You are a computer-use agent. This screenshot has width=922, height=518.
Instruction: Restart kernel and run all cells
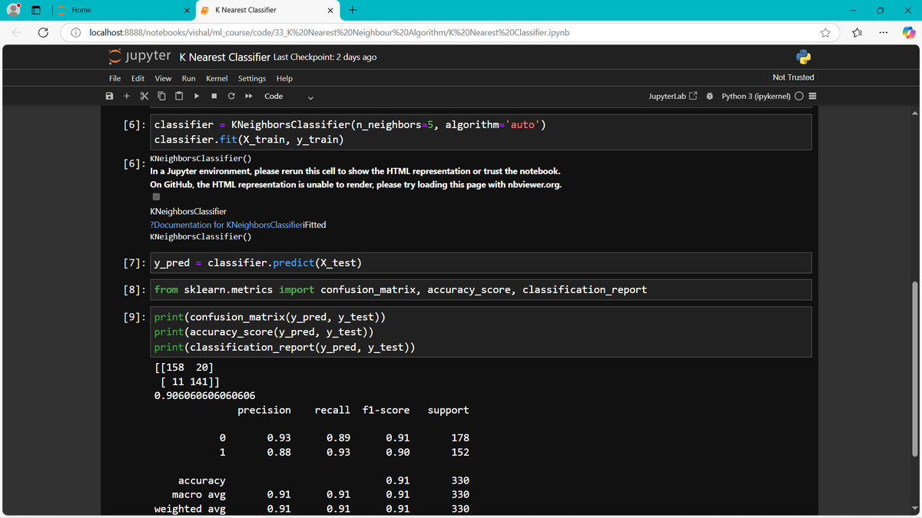pos(249,97)
